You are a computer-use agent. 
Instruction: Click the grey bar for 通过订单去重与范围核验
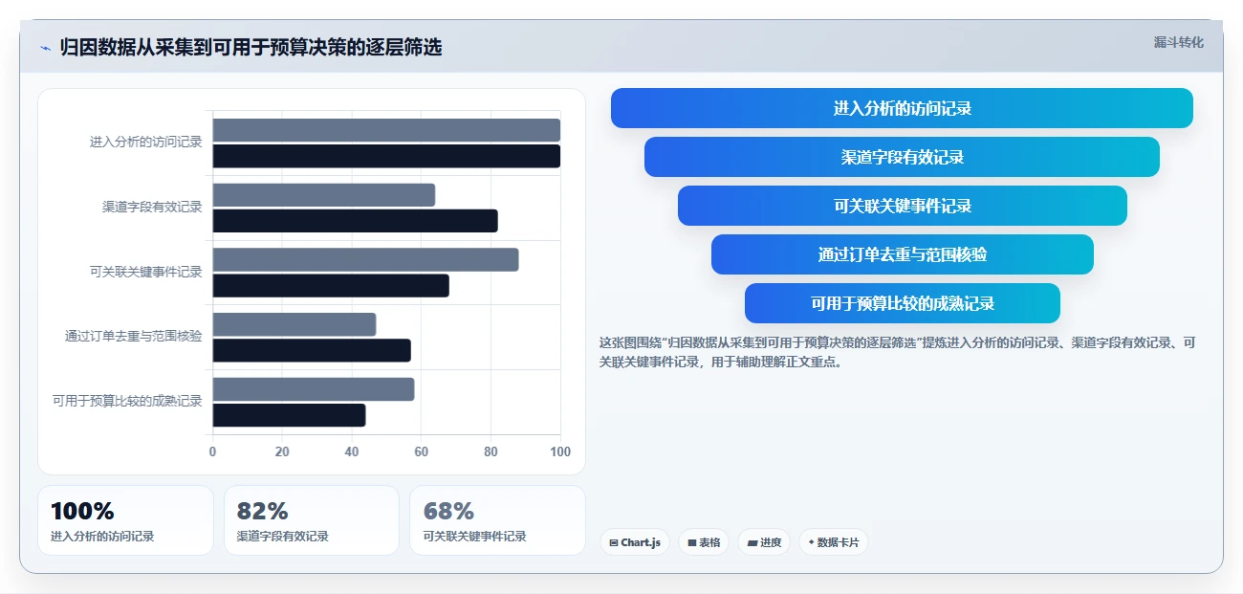(x=294, y=324)
